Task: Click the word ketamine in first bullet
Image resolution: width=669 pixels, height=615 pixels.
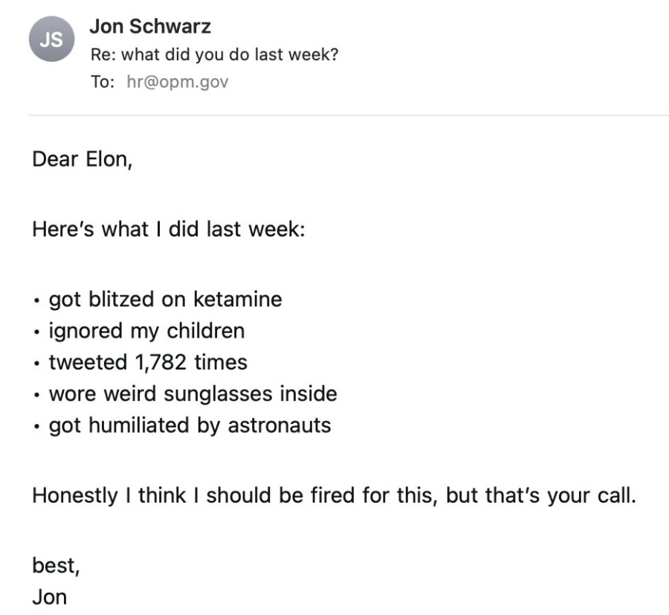Action: coord(238,299)
